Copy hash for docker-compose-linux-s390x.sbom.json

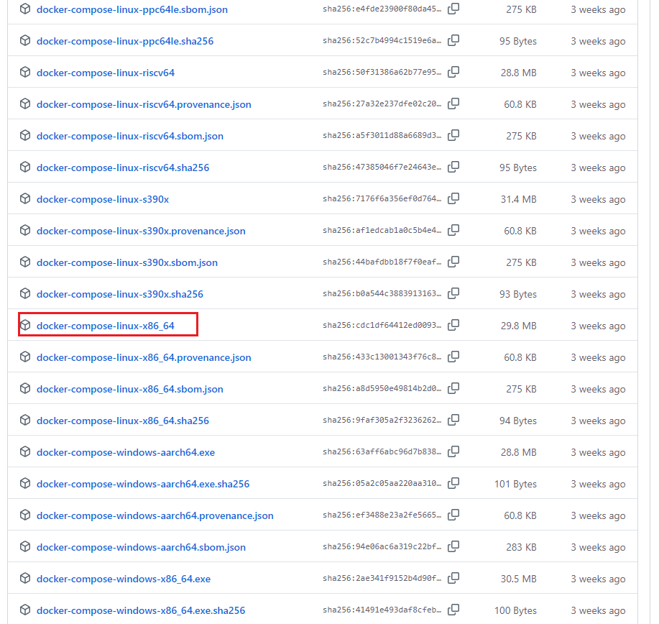click(453, 262)
